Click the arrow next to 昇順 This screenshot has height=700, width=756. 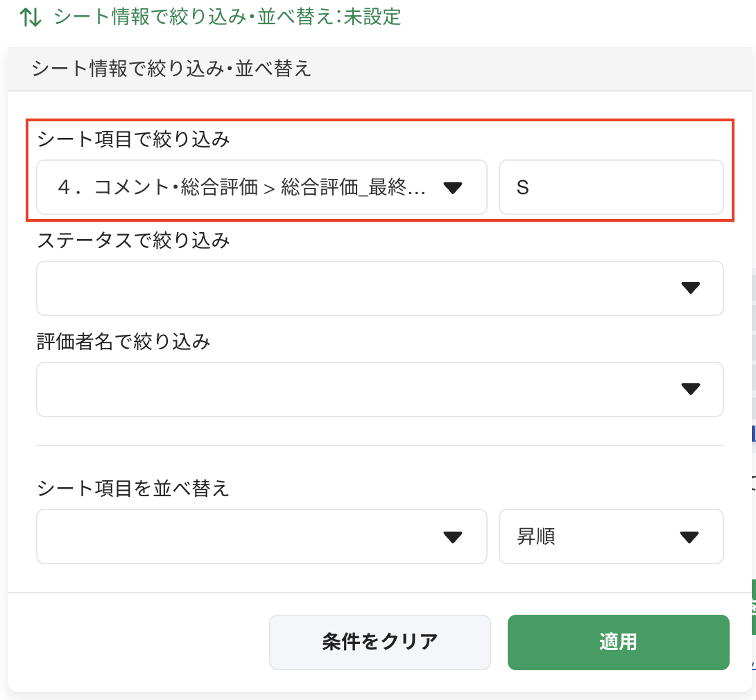coord(689,537)
